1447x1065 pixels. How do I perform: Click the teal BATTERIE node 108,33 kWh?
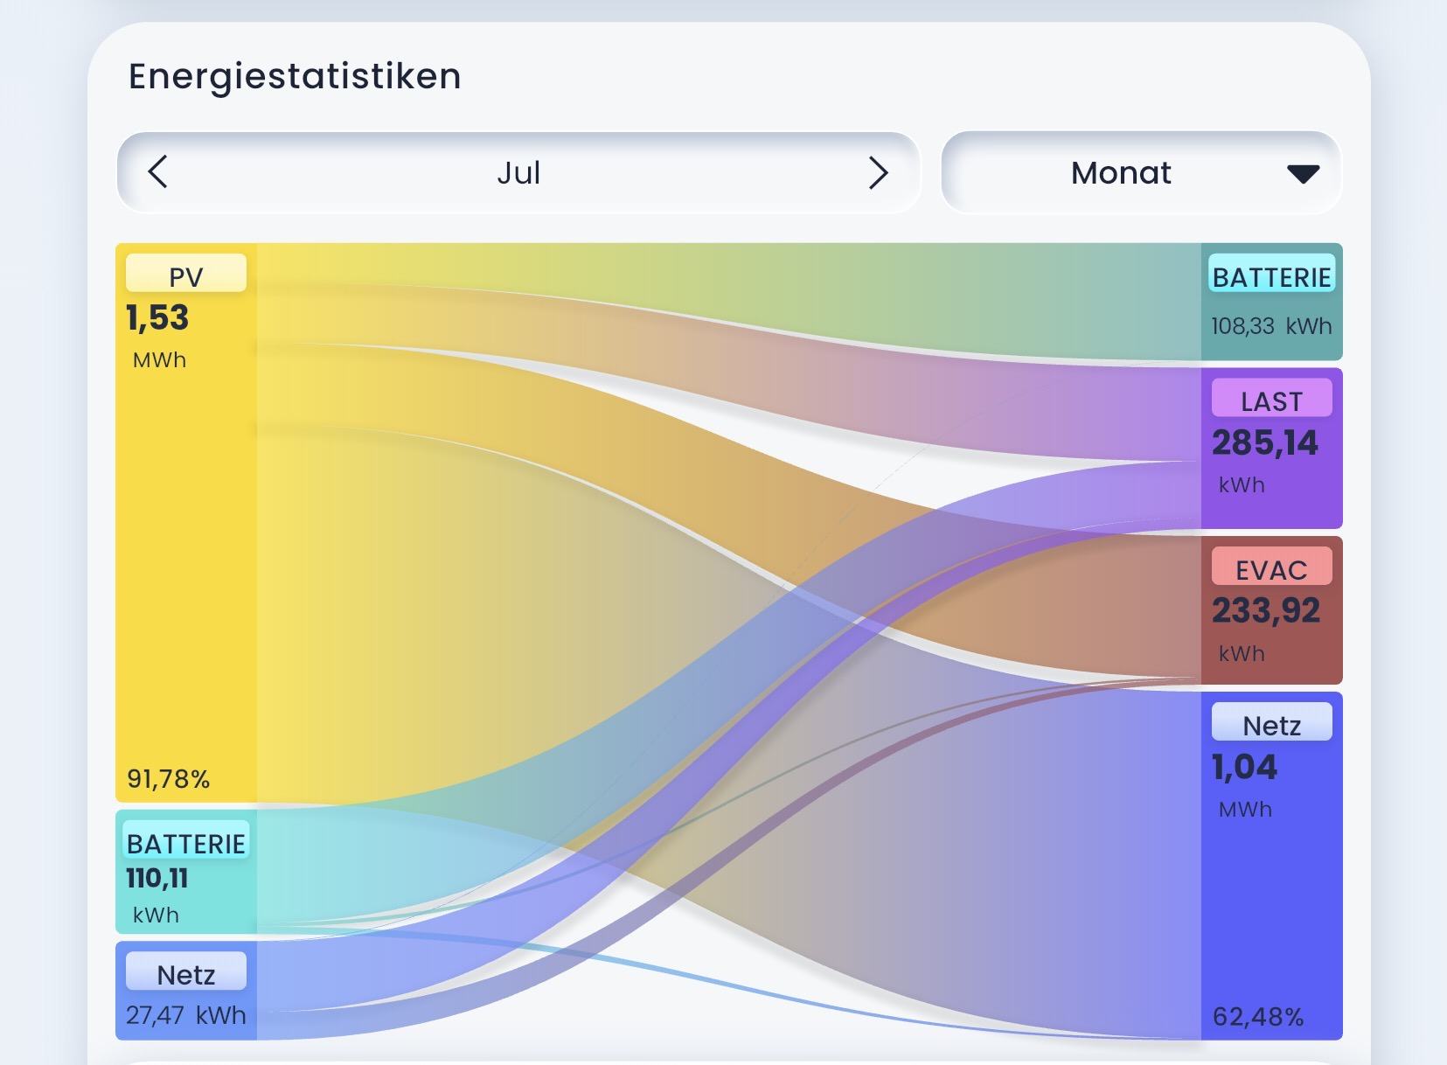(x=1271, y=302)
